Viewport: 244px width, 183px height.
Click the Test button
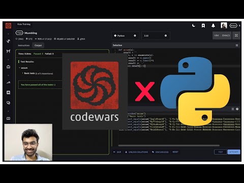[221, 152]
